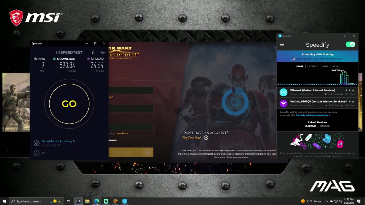Open the Verizon Wi-Fi connection icon
The height and width of the screenshot is (205, 365).
tap(283, 103)
